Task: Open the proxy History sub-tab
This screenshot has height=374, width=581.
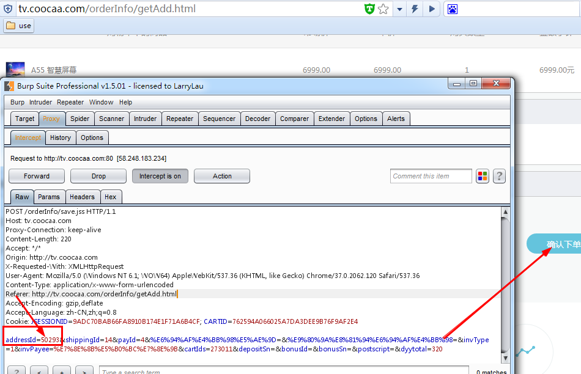Action: pyautogui.click(x=61, y=137)
